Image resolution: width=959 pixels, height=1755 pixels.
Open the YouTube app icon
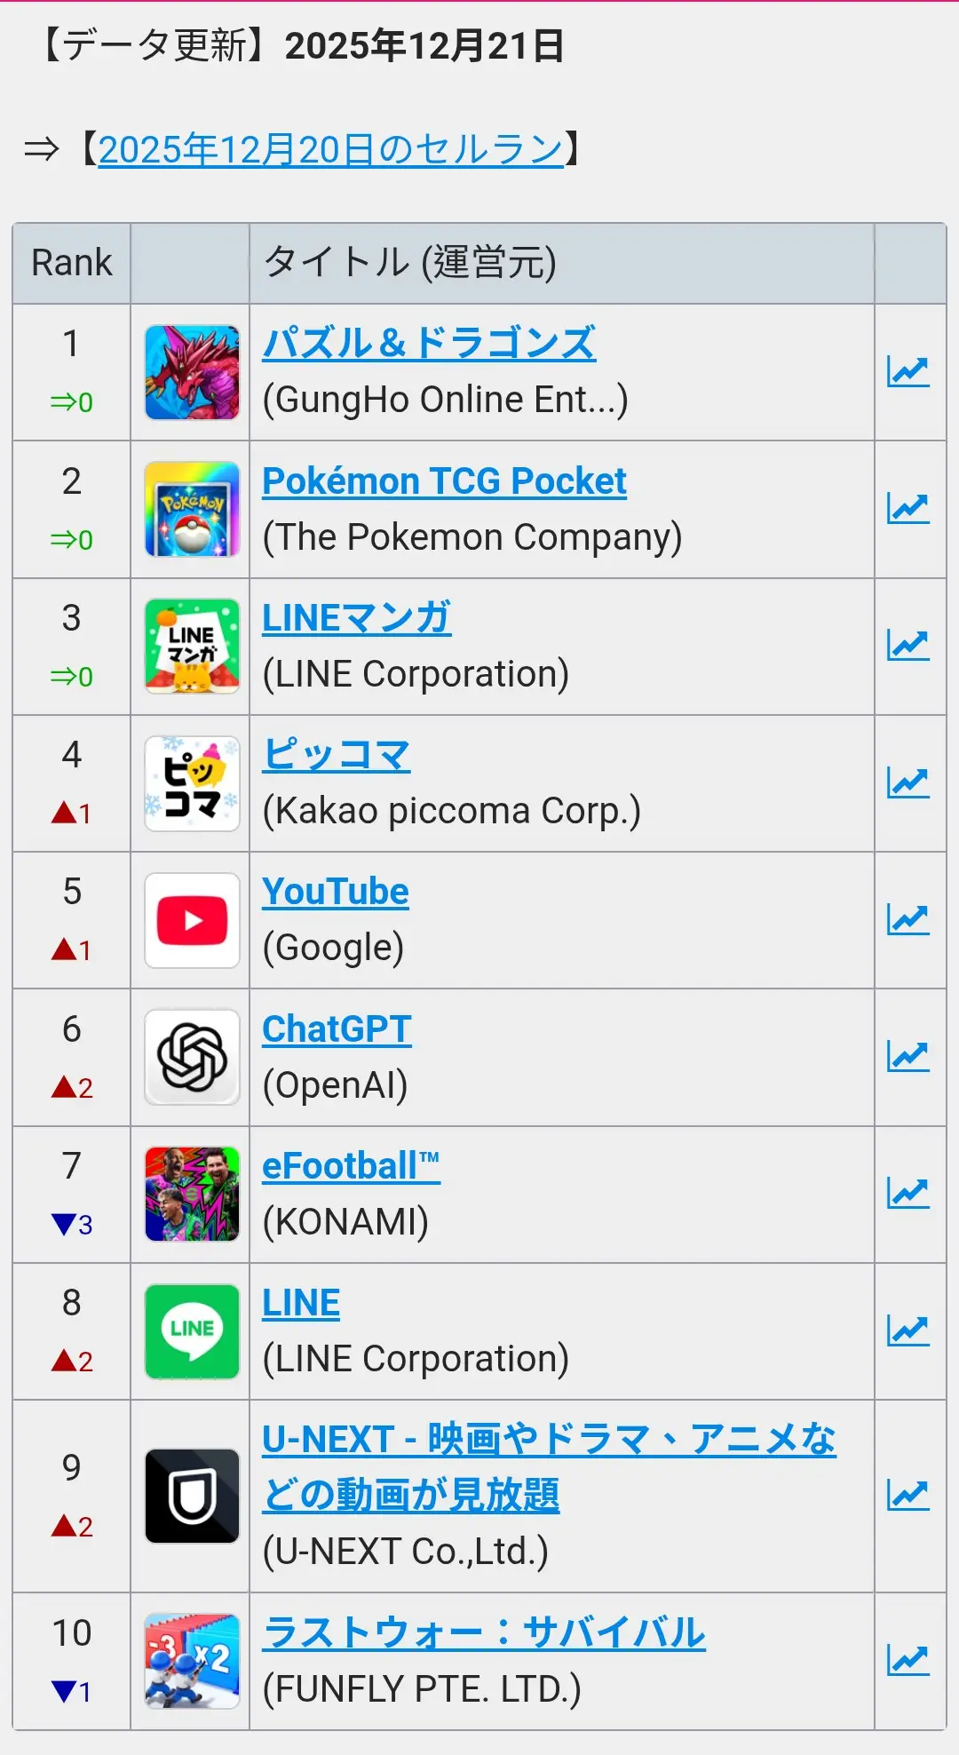[192, 920]
